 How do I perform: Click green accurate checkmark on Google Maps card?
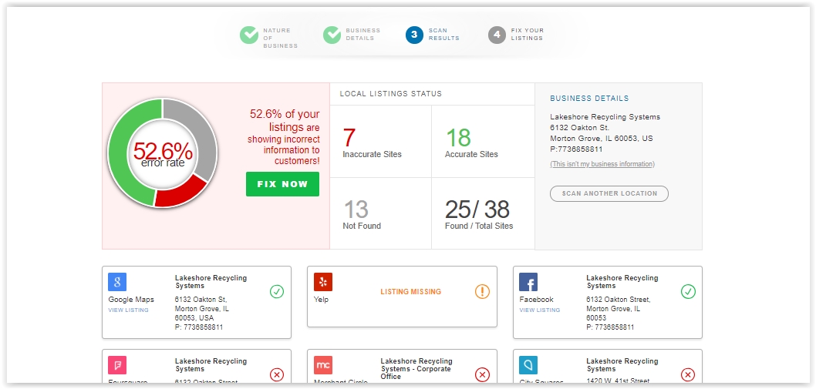[x=277, y=292]
